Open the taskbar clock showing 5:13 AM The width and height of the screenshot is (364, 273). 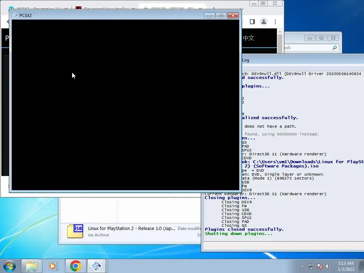pos(346,266)
